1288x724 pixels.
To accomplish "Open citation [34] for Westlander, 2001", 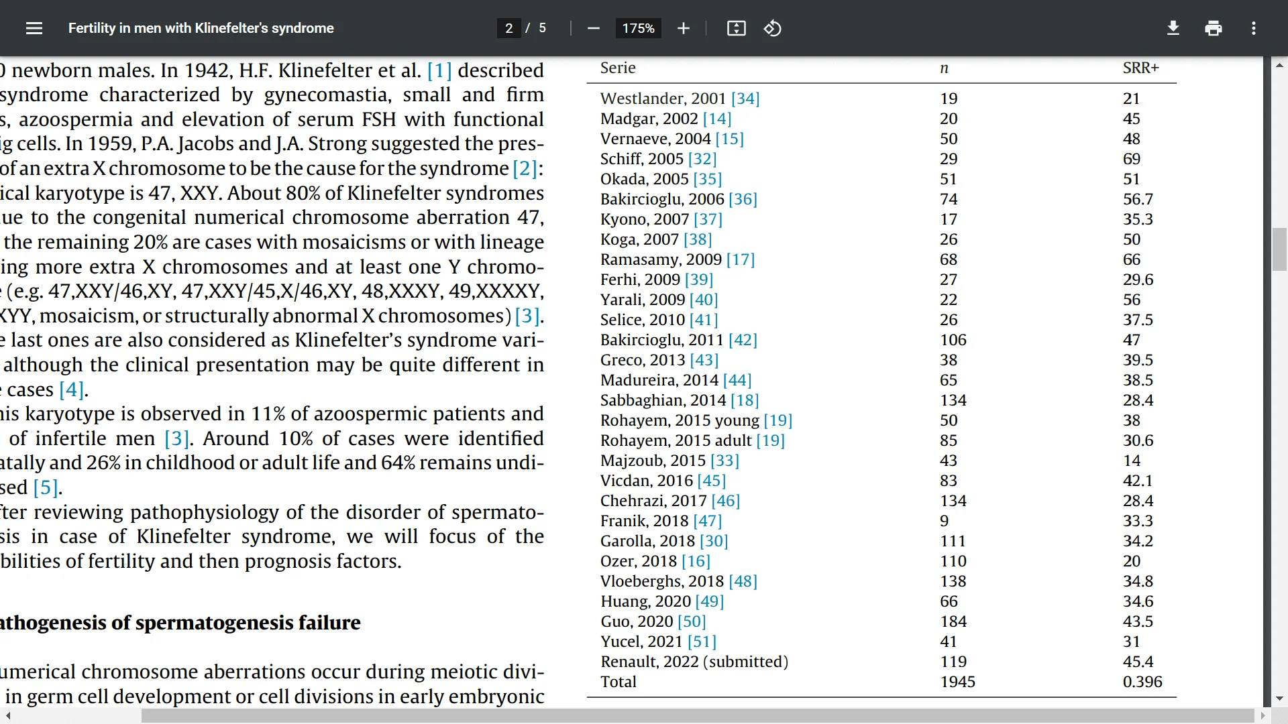I will coord(745,99).
